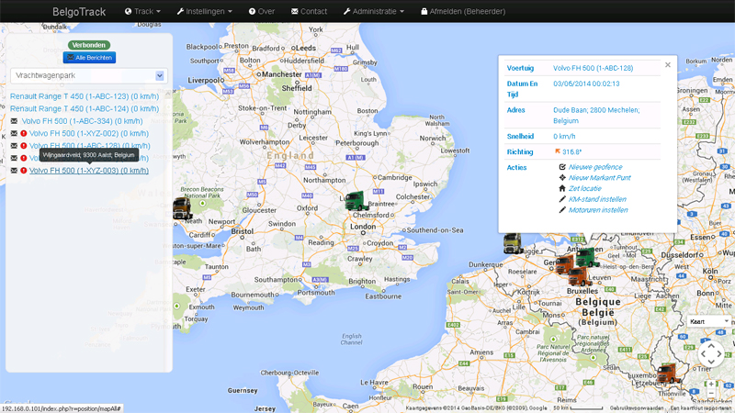Go to the Over page
This screenshot has width=735, height=413.
(x=262, y=11)
